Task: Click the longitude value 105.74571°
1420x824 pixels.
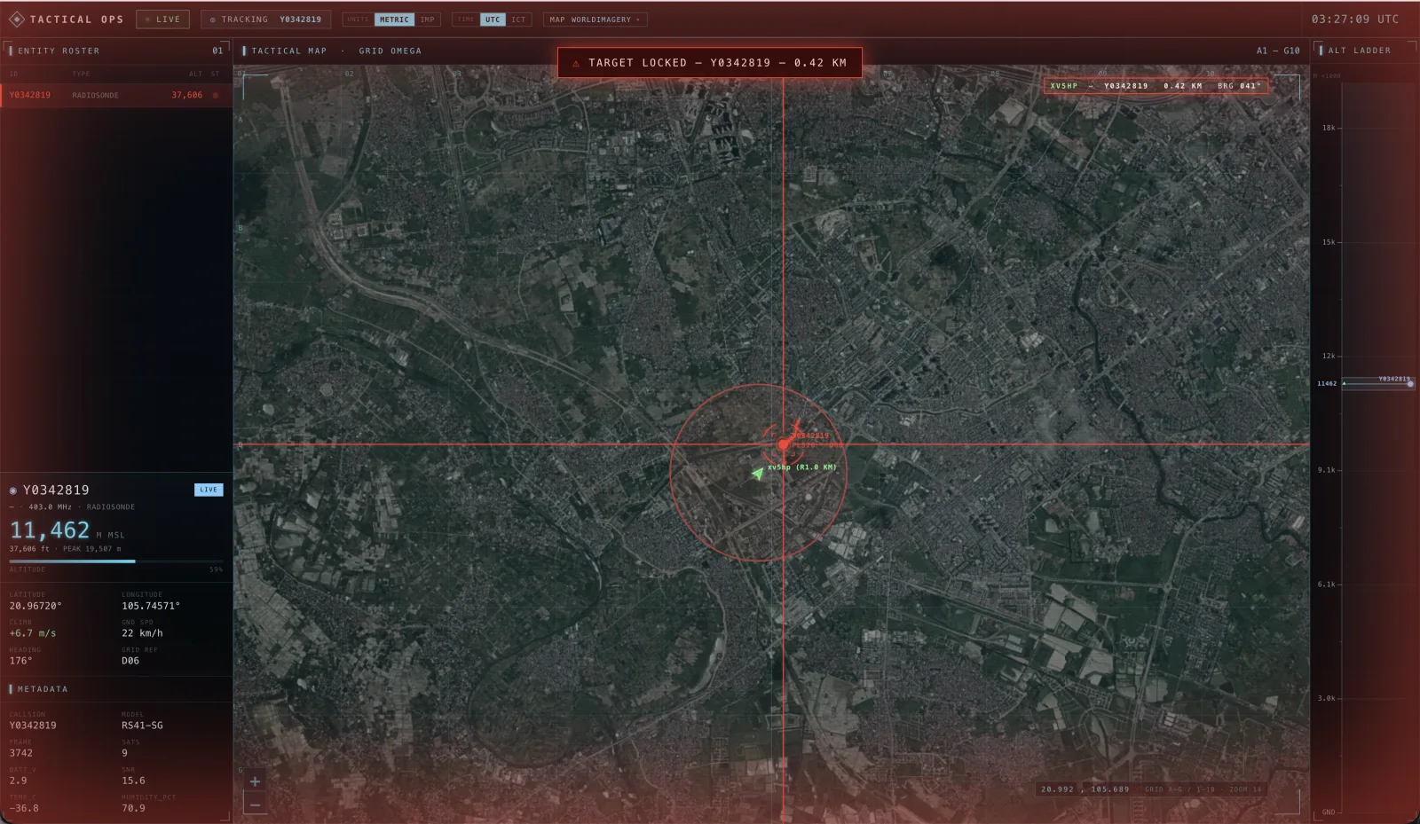Action: click(151, 606)
